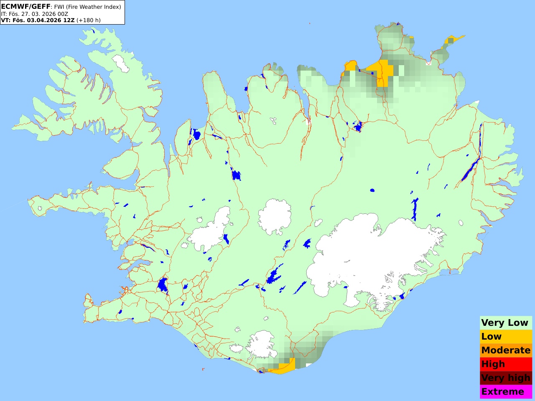Click the Low legend swatch
Image resolution: width=535 pixels, height=401 pixels.
(506, 336)
